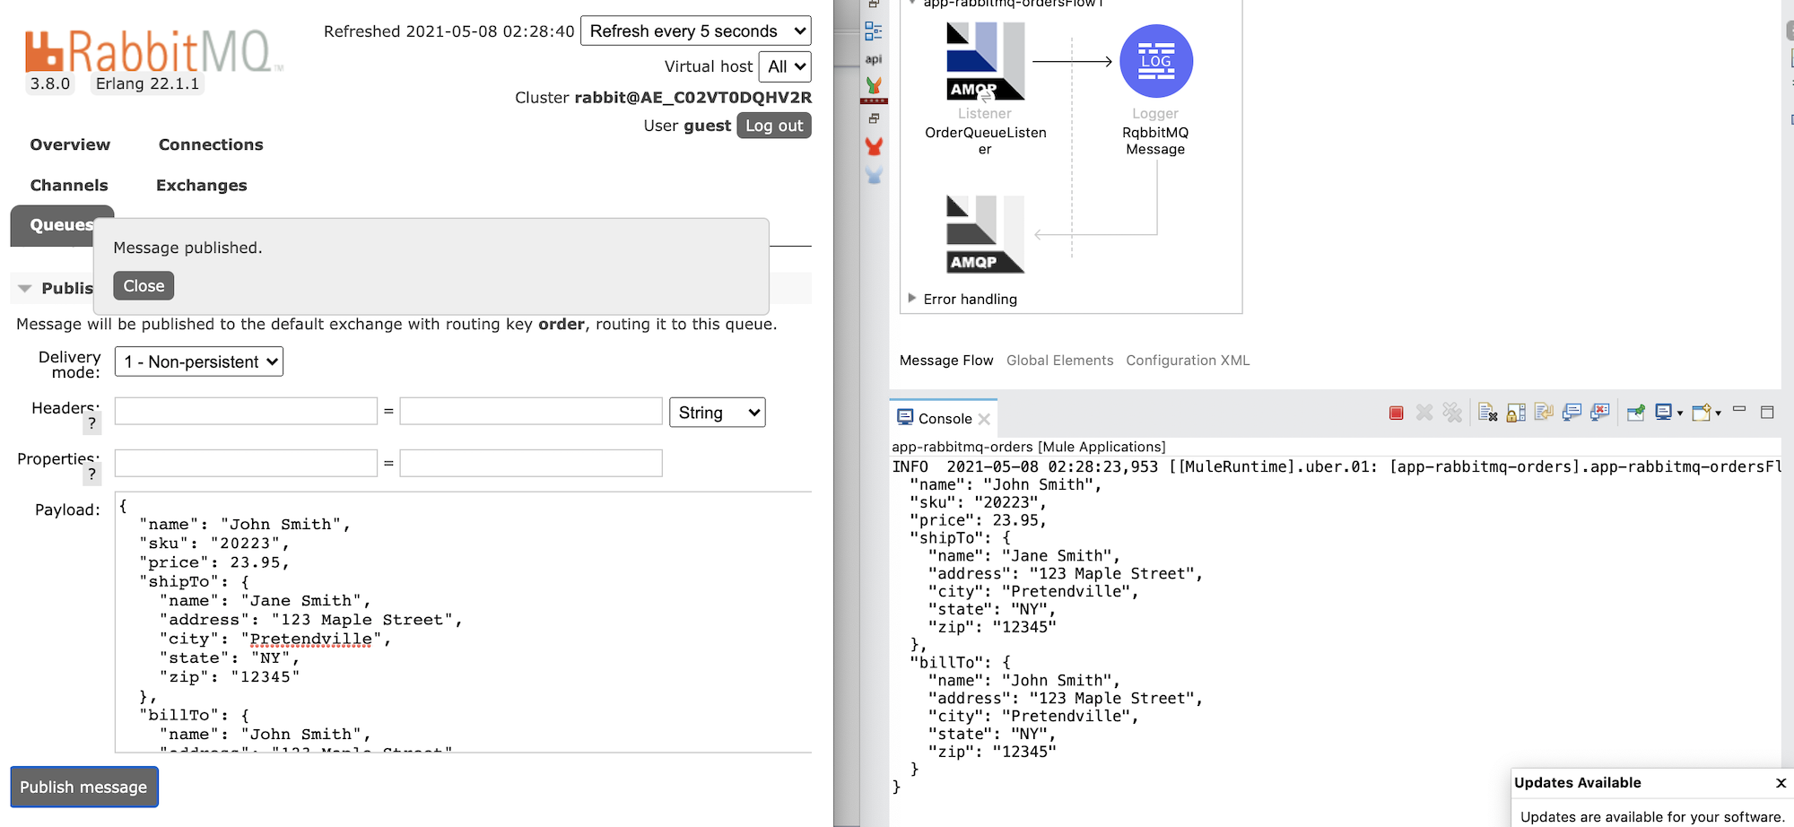
Task: Terminate the running Mule app with the red stop icon
Action: click(1396, 413)
